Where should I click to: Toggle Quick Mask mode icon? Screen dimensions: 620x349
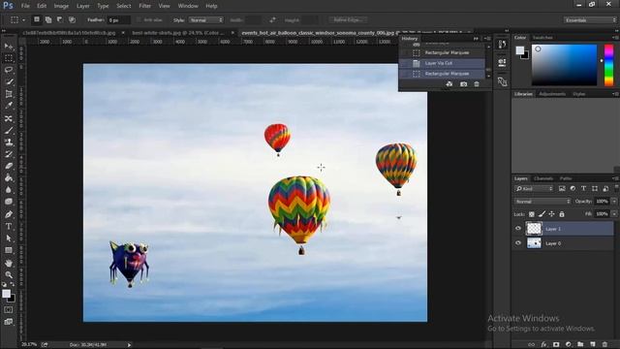pos(9,310)
